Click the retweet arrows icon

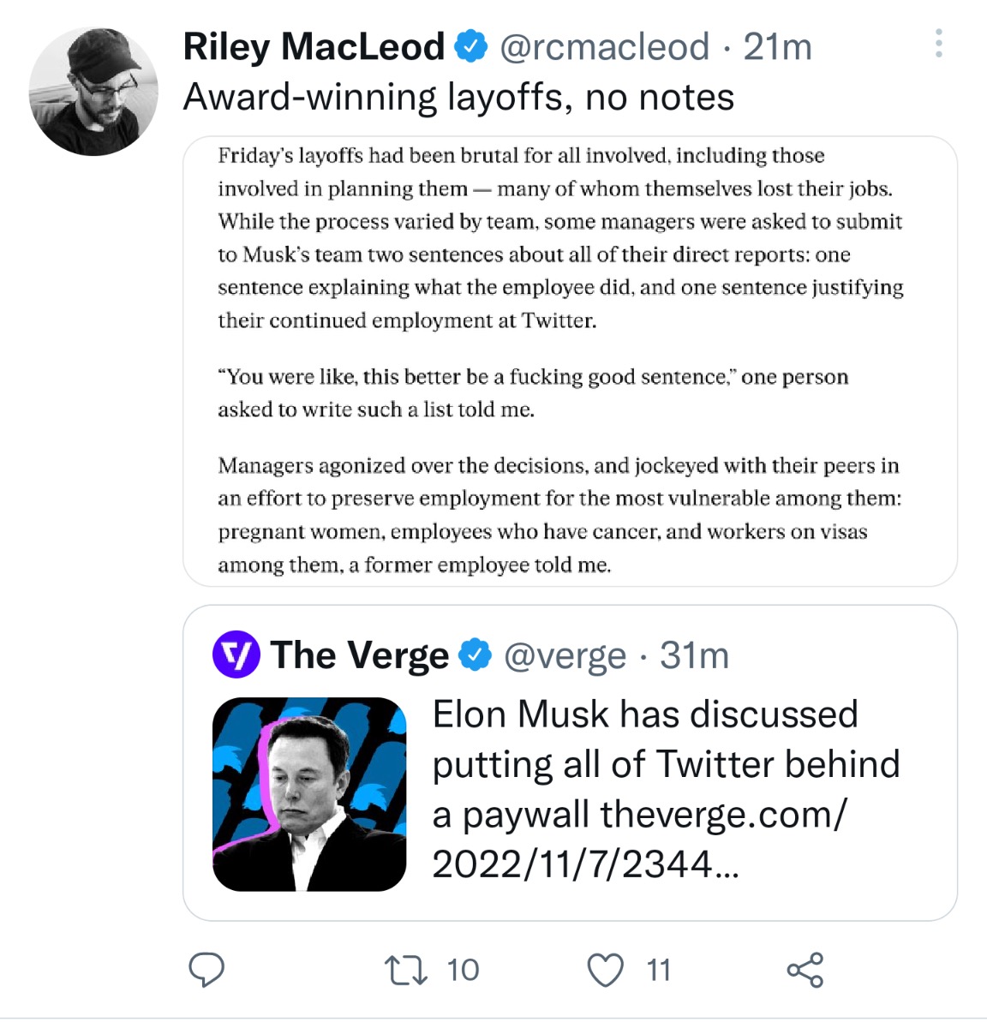[x=406, y=970]
